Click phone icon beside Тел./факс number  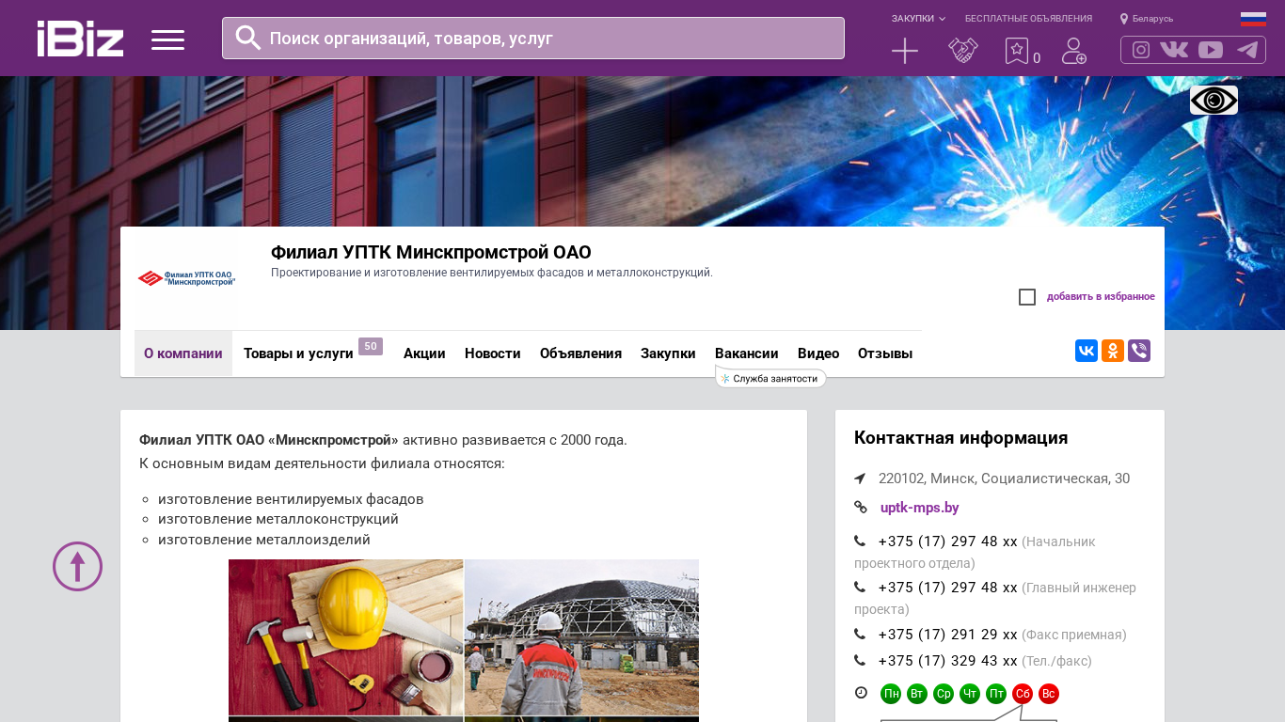pyautogui.click(x=860, y=660)
